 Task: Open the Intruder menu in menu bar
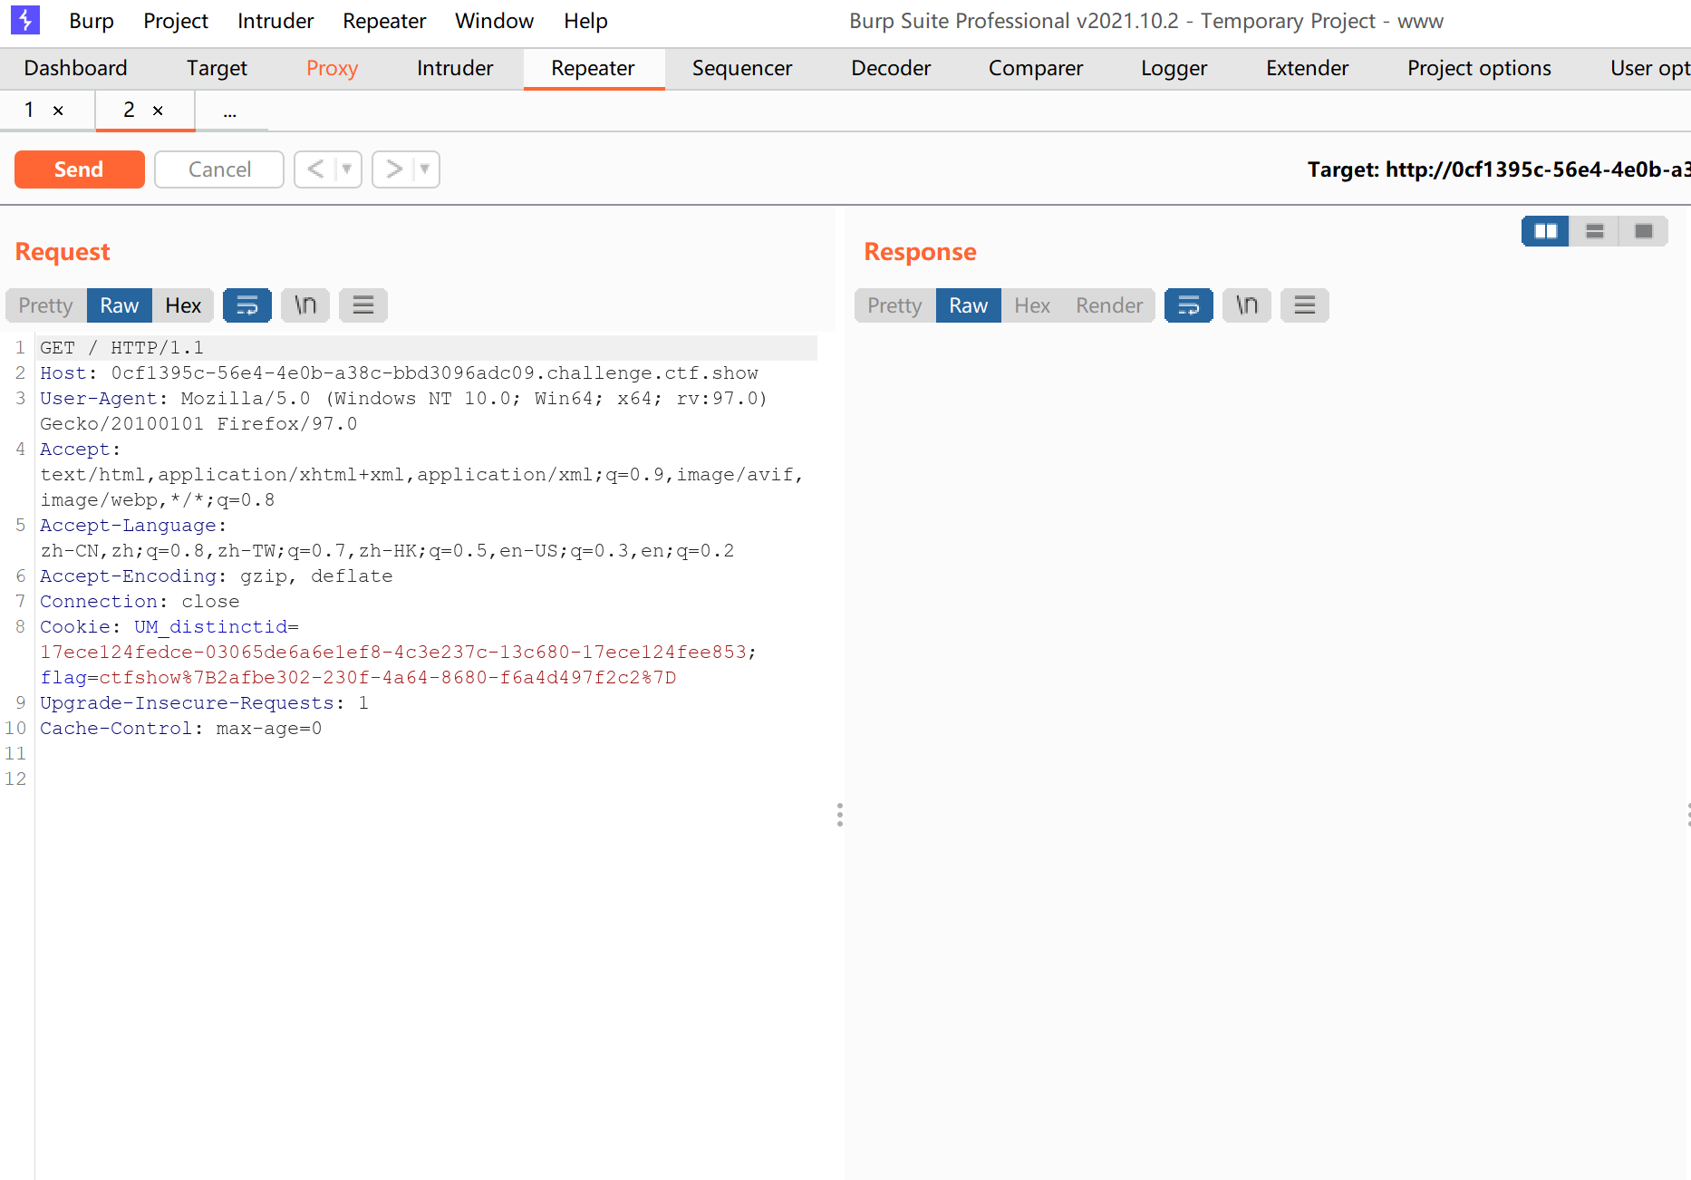click(x=275, y=21)
